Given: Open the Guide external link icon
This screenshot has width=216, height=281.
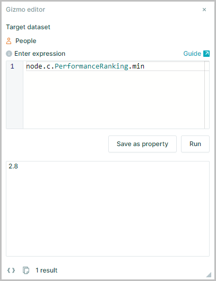Looking at the screenshot, I should click(206, 54).
